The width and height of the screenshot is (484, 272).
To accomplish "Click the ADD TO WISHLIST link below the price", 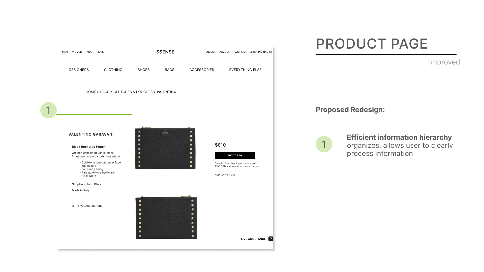I will [225, 175].
